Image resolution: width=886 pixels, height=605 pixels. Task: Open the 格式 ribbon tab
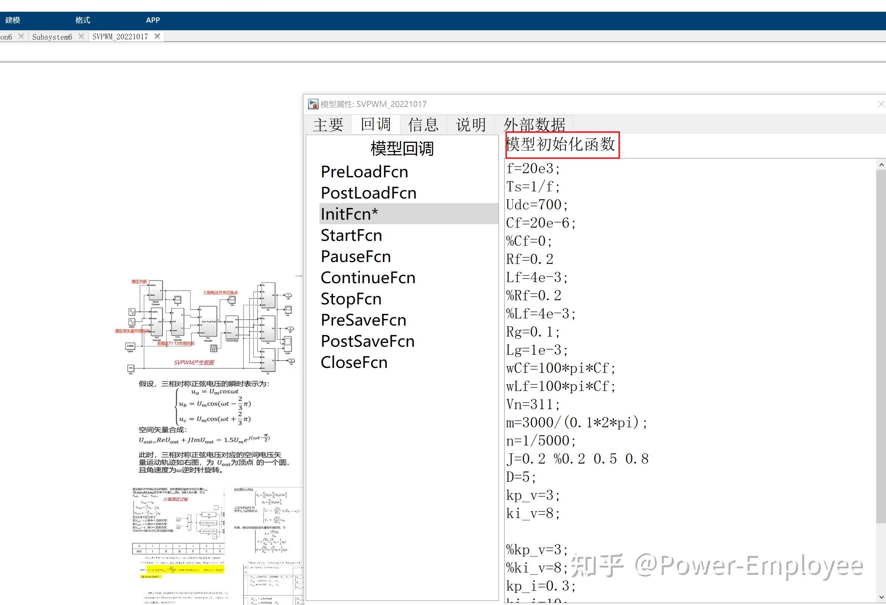[x=82, y=20]
